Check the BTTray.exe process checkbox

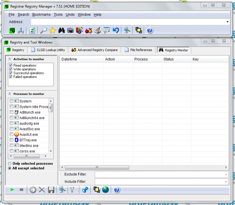pos(12,140)
